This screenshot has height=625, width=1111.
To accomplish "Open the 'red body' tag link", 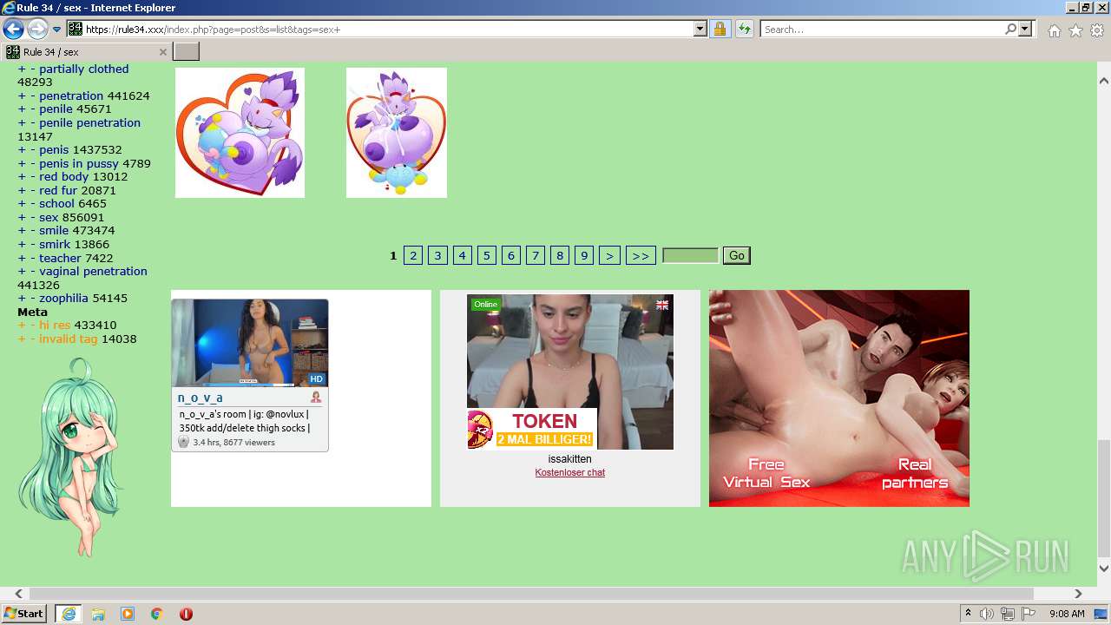I will [64, 176].
